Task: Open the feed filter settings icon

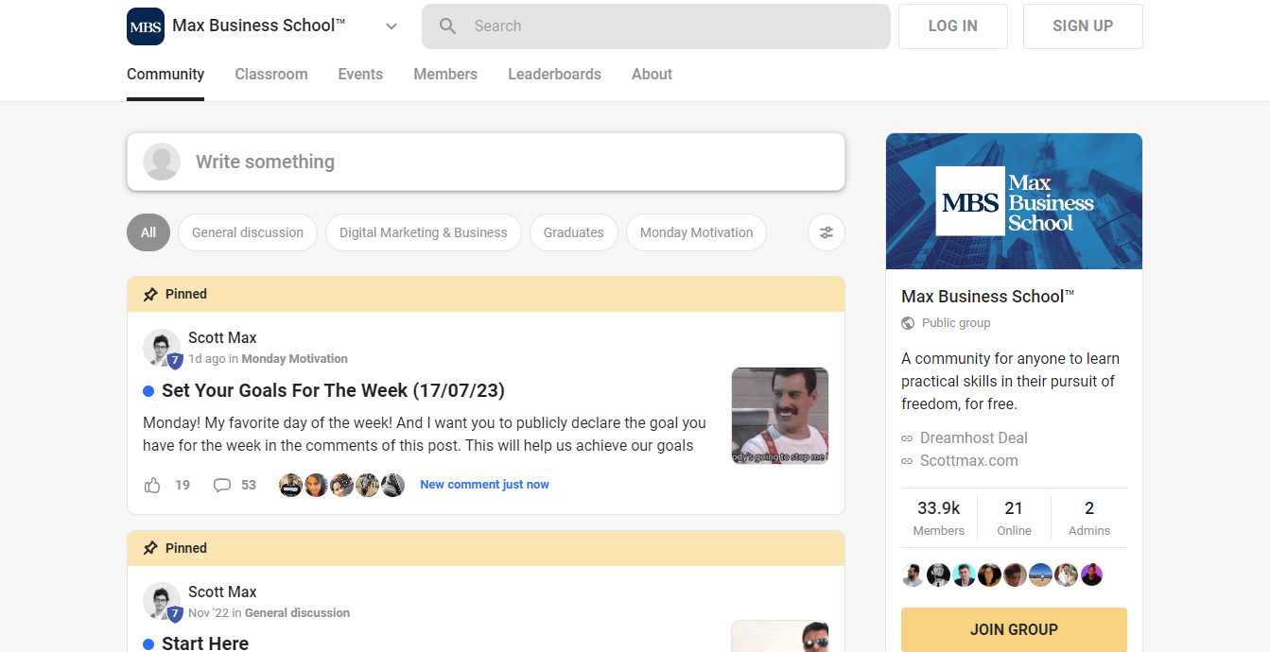Action: coord(826,232)
